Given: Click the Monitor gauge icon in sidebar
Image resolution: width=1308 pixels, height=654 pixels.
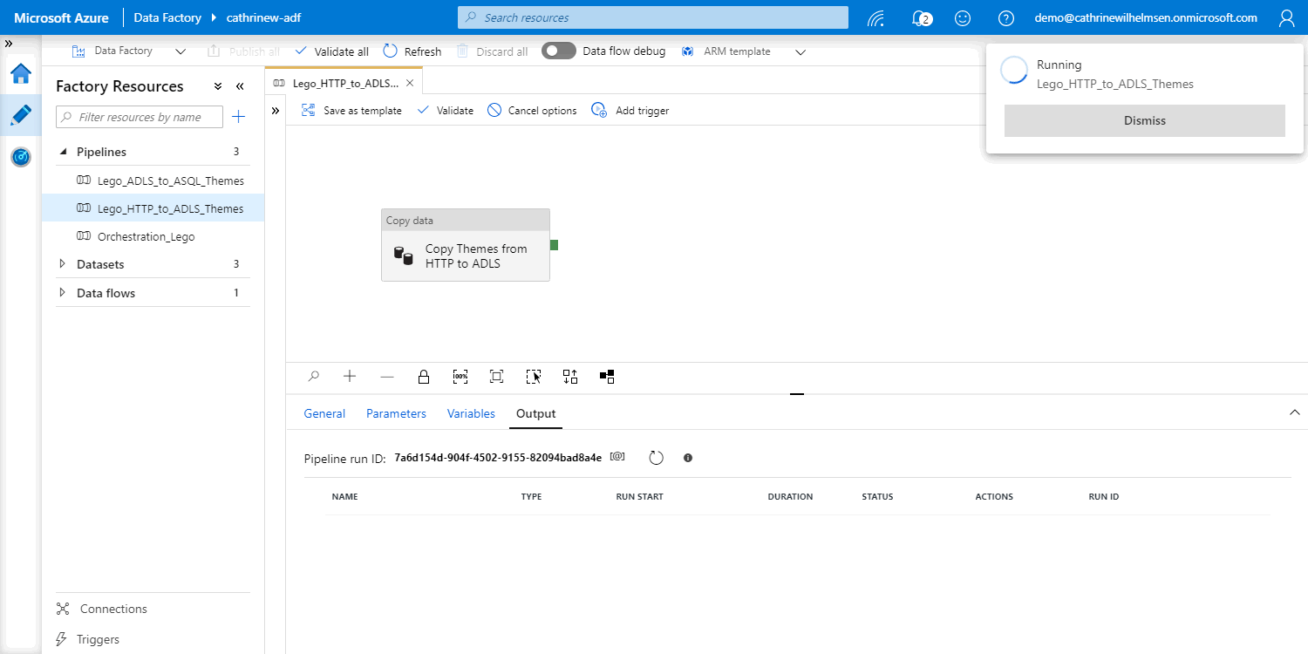Looking at the screenshot, I should pyautogui.click(x=21, y=157).
